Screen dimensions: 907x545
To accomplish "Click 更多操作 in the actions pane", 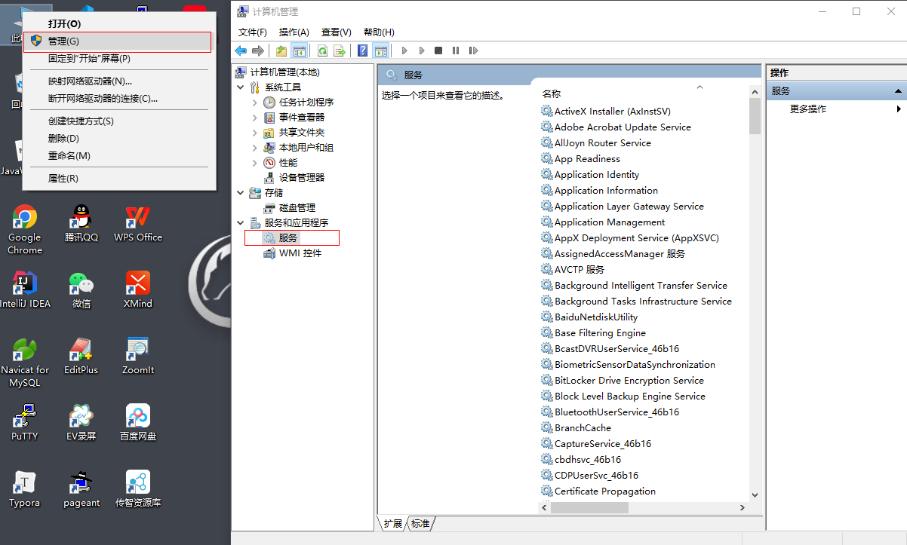I will coord(808,109).
